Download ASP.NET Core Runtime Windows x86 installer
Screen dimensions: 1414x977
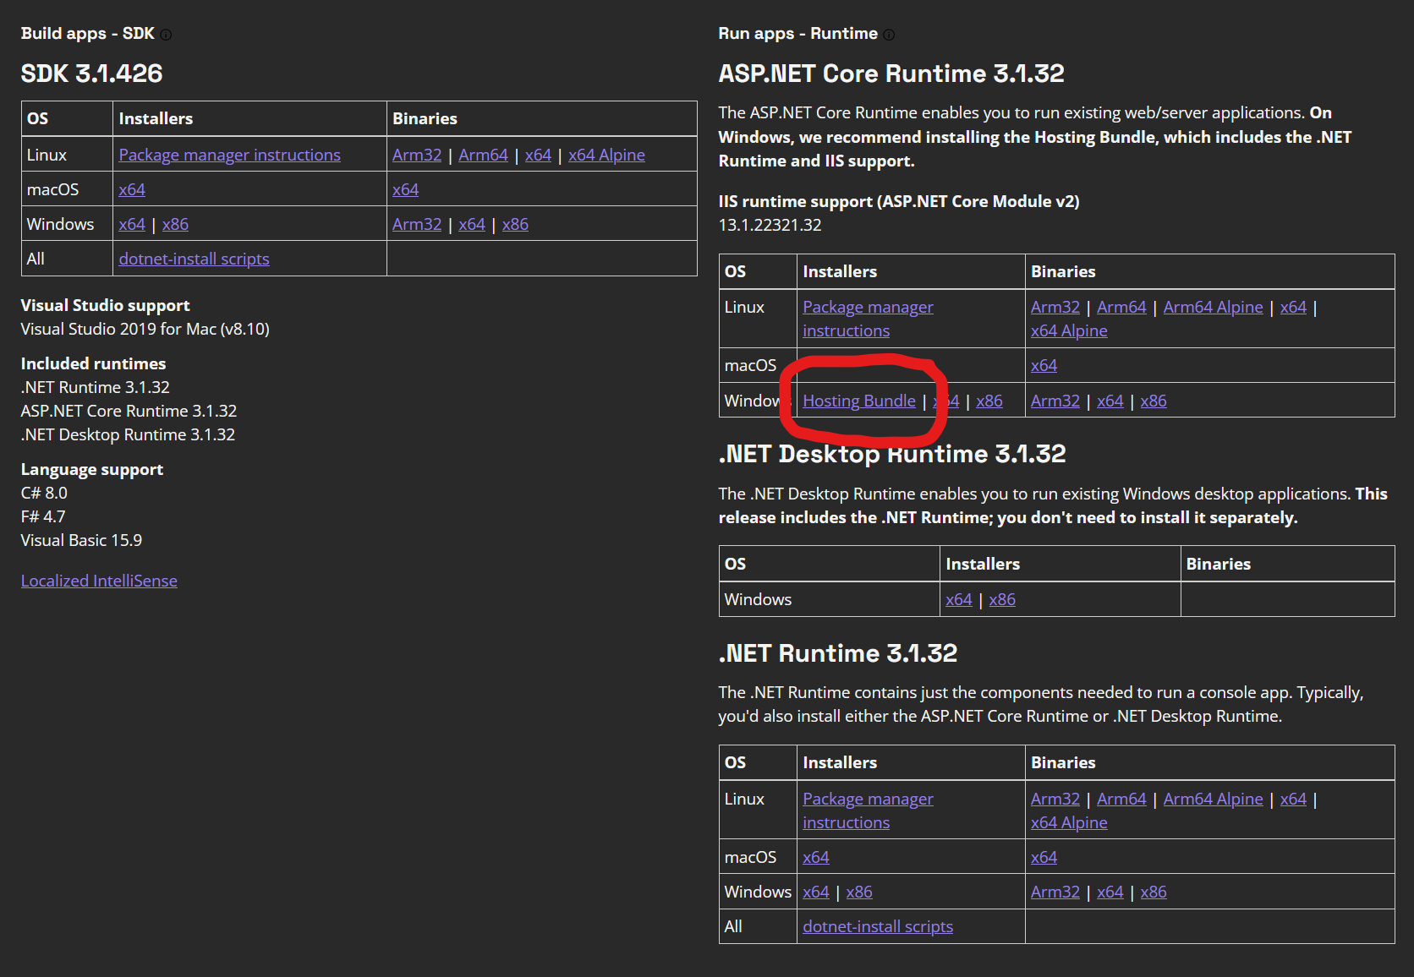pos(989,401)
